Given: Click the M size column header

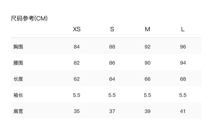Looking at the screenshot, I should (x=147, y=29).
